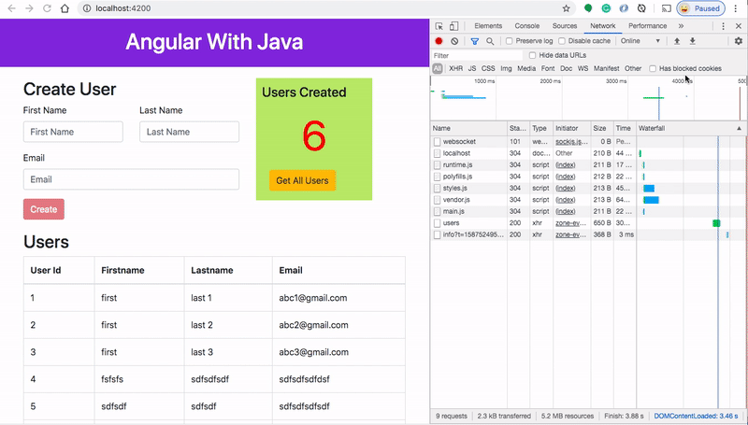748x425 pixels.
Task: Filter requests by WS type
Action: (x=583, y=68)
